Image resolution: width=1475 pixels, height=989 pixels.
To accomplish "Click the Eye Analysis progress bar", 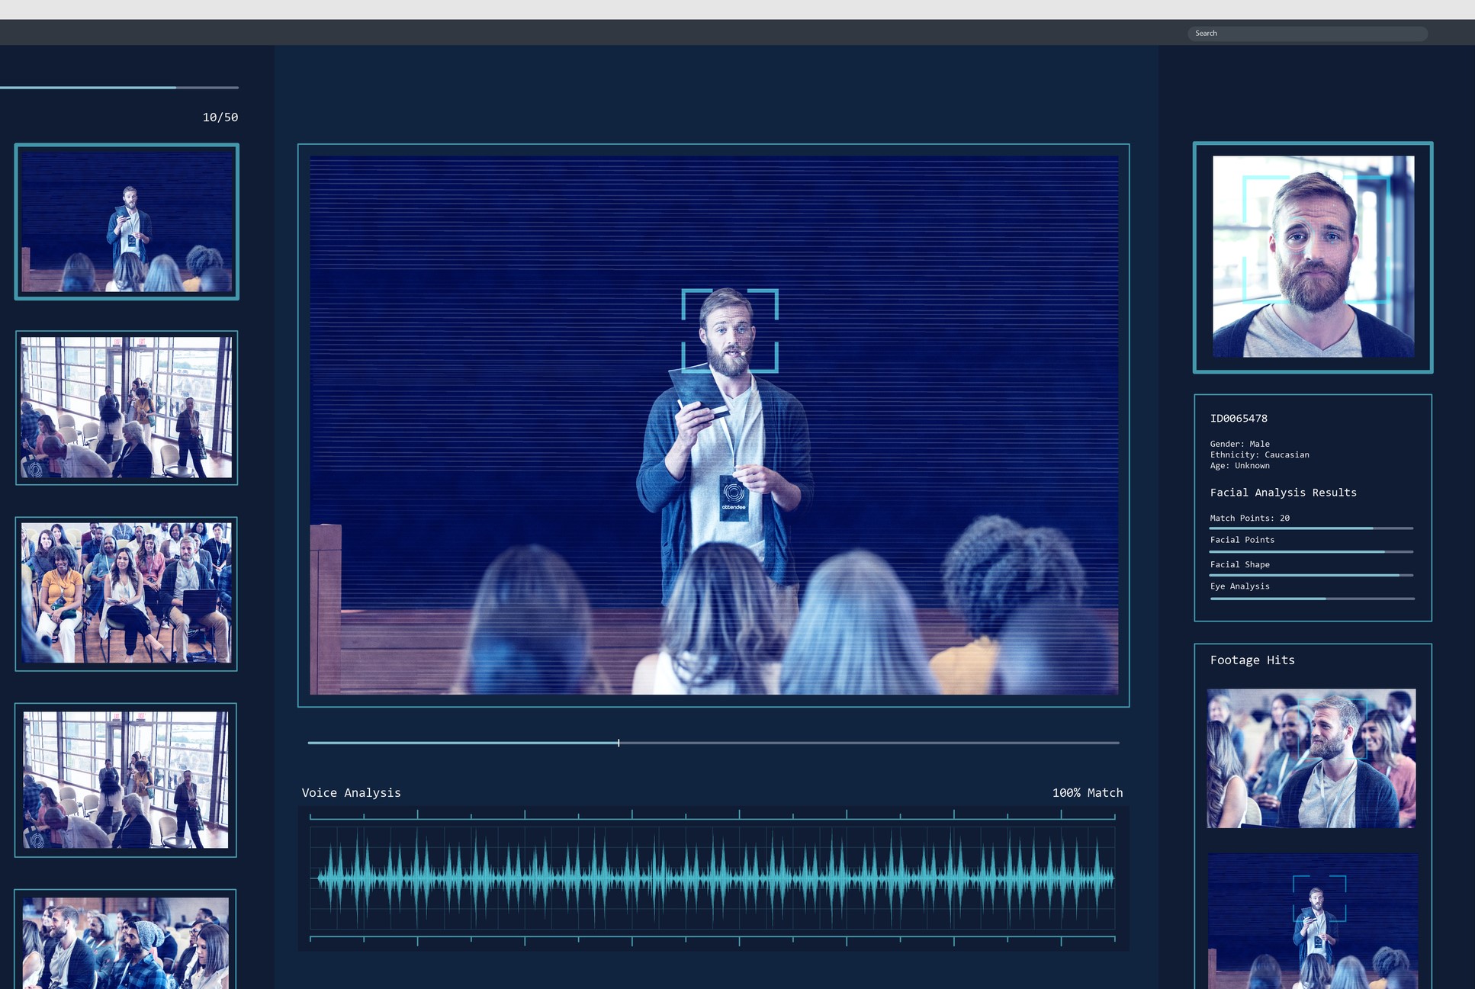I will click(1311, 599).
